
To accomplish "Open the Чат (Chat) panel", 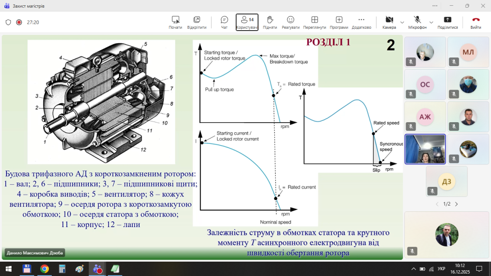I will pyautogui.click(x=224, y=22).
